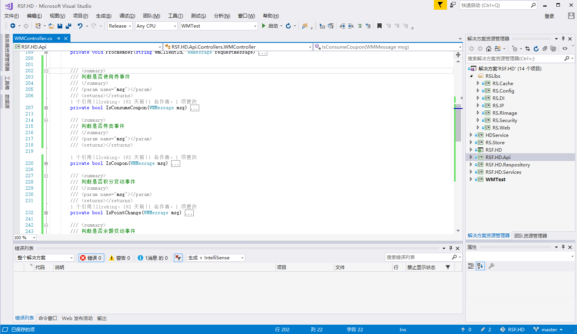Click the Save All toolbar icon
This screenshot has width=577, height=334.
click(68, 26)
